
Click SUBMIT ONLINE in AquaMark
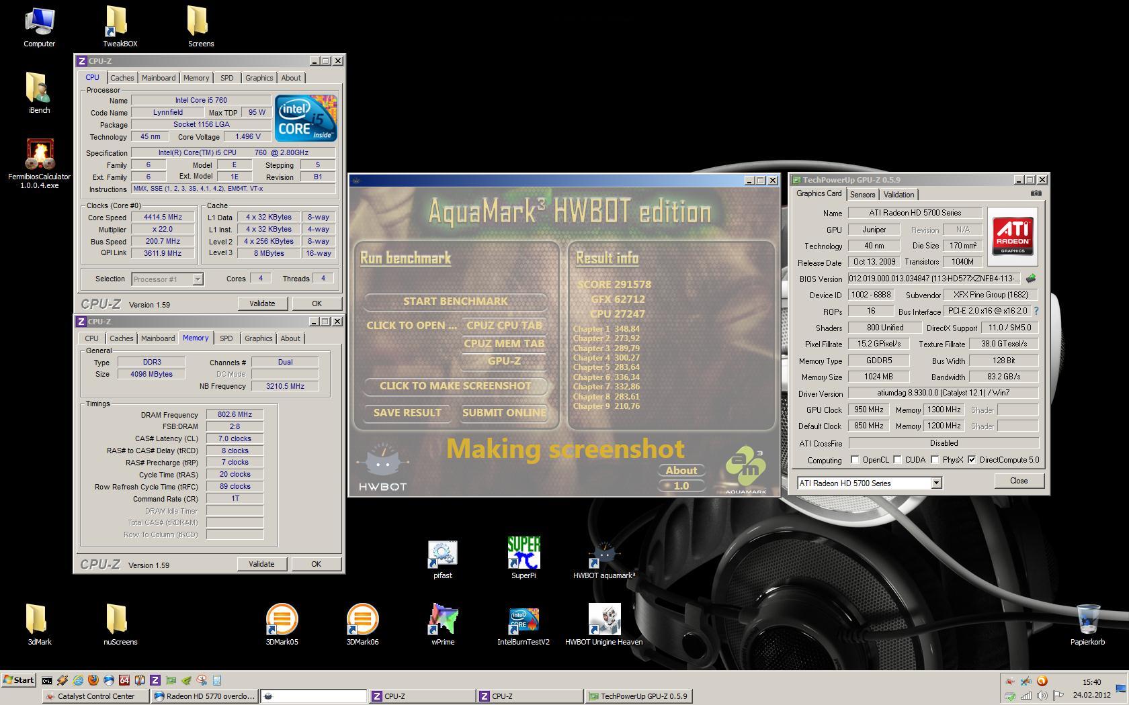tap(504, 412)
